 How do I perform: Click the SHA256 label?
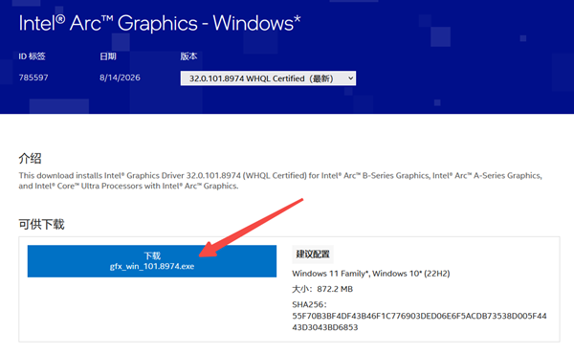coord(309,304)
